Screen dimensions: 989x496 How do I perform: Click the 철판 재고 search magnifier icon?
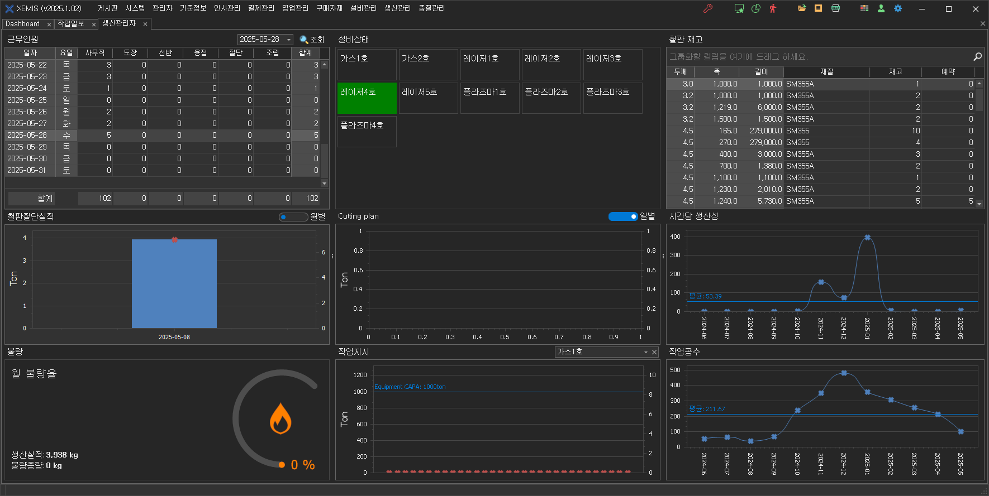click(x=977, y=56)
